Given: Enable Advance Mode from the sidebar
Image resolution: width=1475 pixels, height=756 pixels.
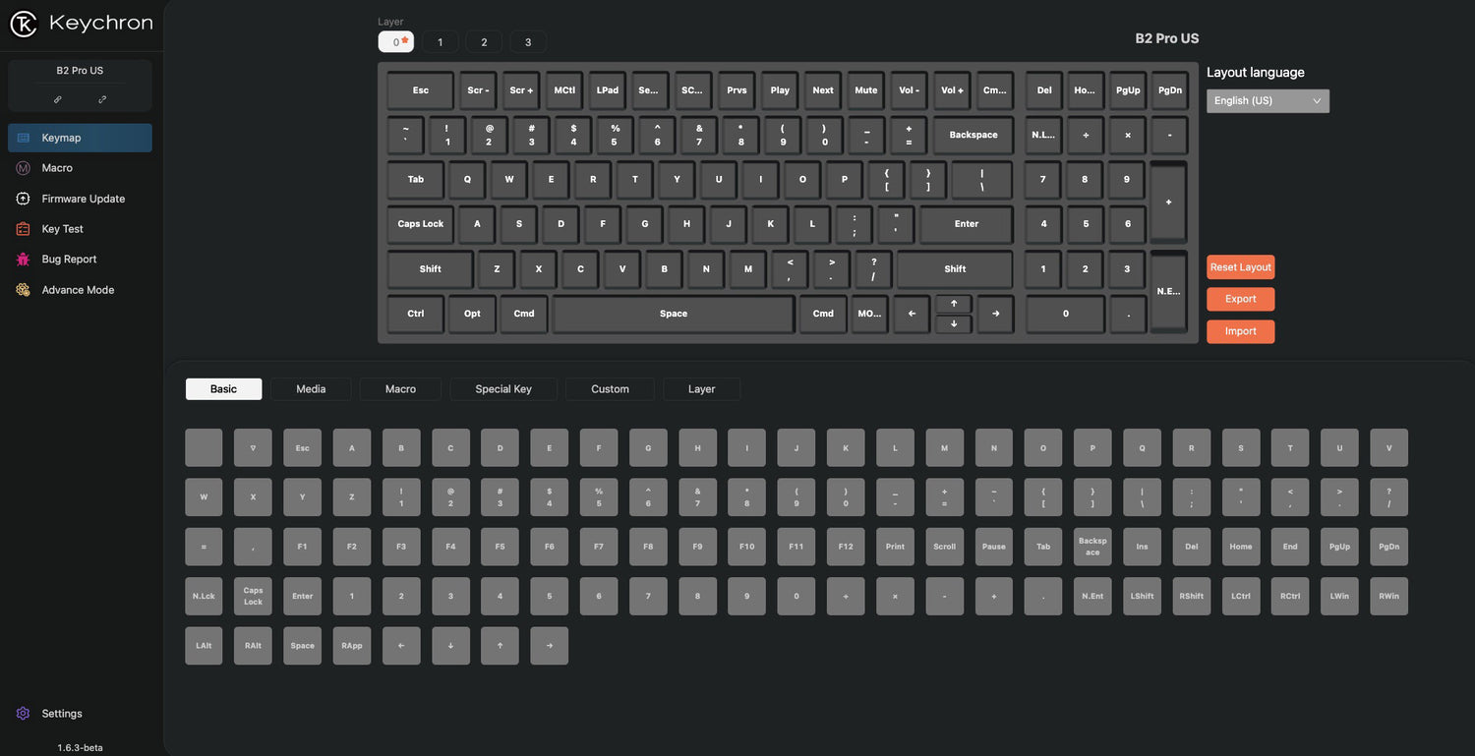Looking at the screenshot, I should tap(79, 289).
